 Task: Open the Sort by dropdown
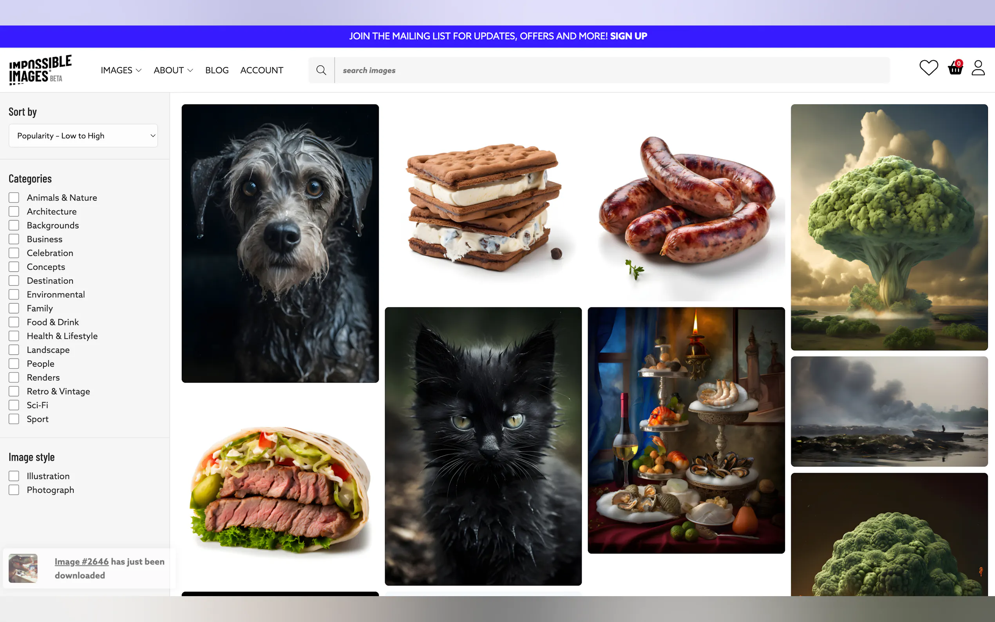tap(83, 136)
